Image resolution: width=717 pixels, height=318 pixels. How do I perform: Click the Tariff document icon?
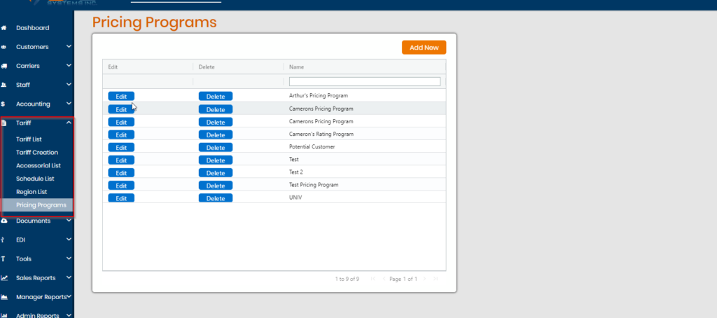[x=4, y=123]
